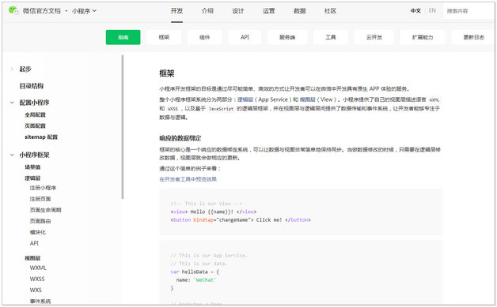This screenshot has width=497, height=307.
Task: Open 页面生命周期 sidebar item
Action: click(45, 210)
